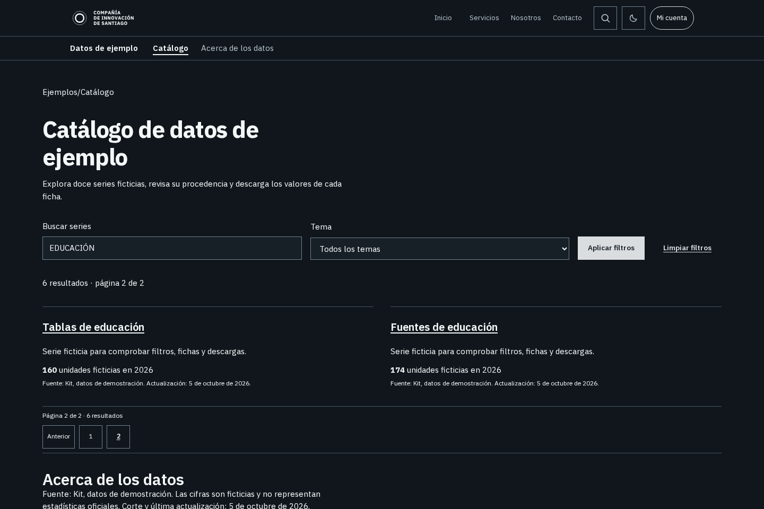
Task: Click the description under Fuentes de educación
Action: [x=492, y=352]
